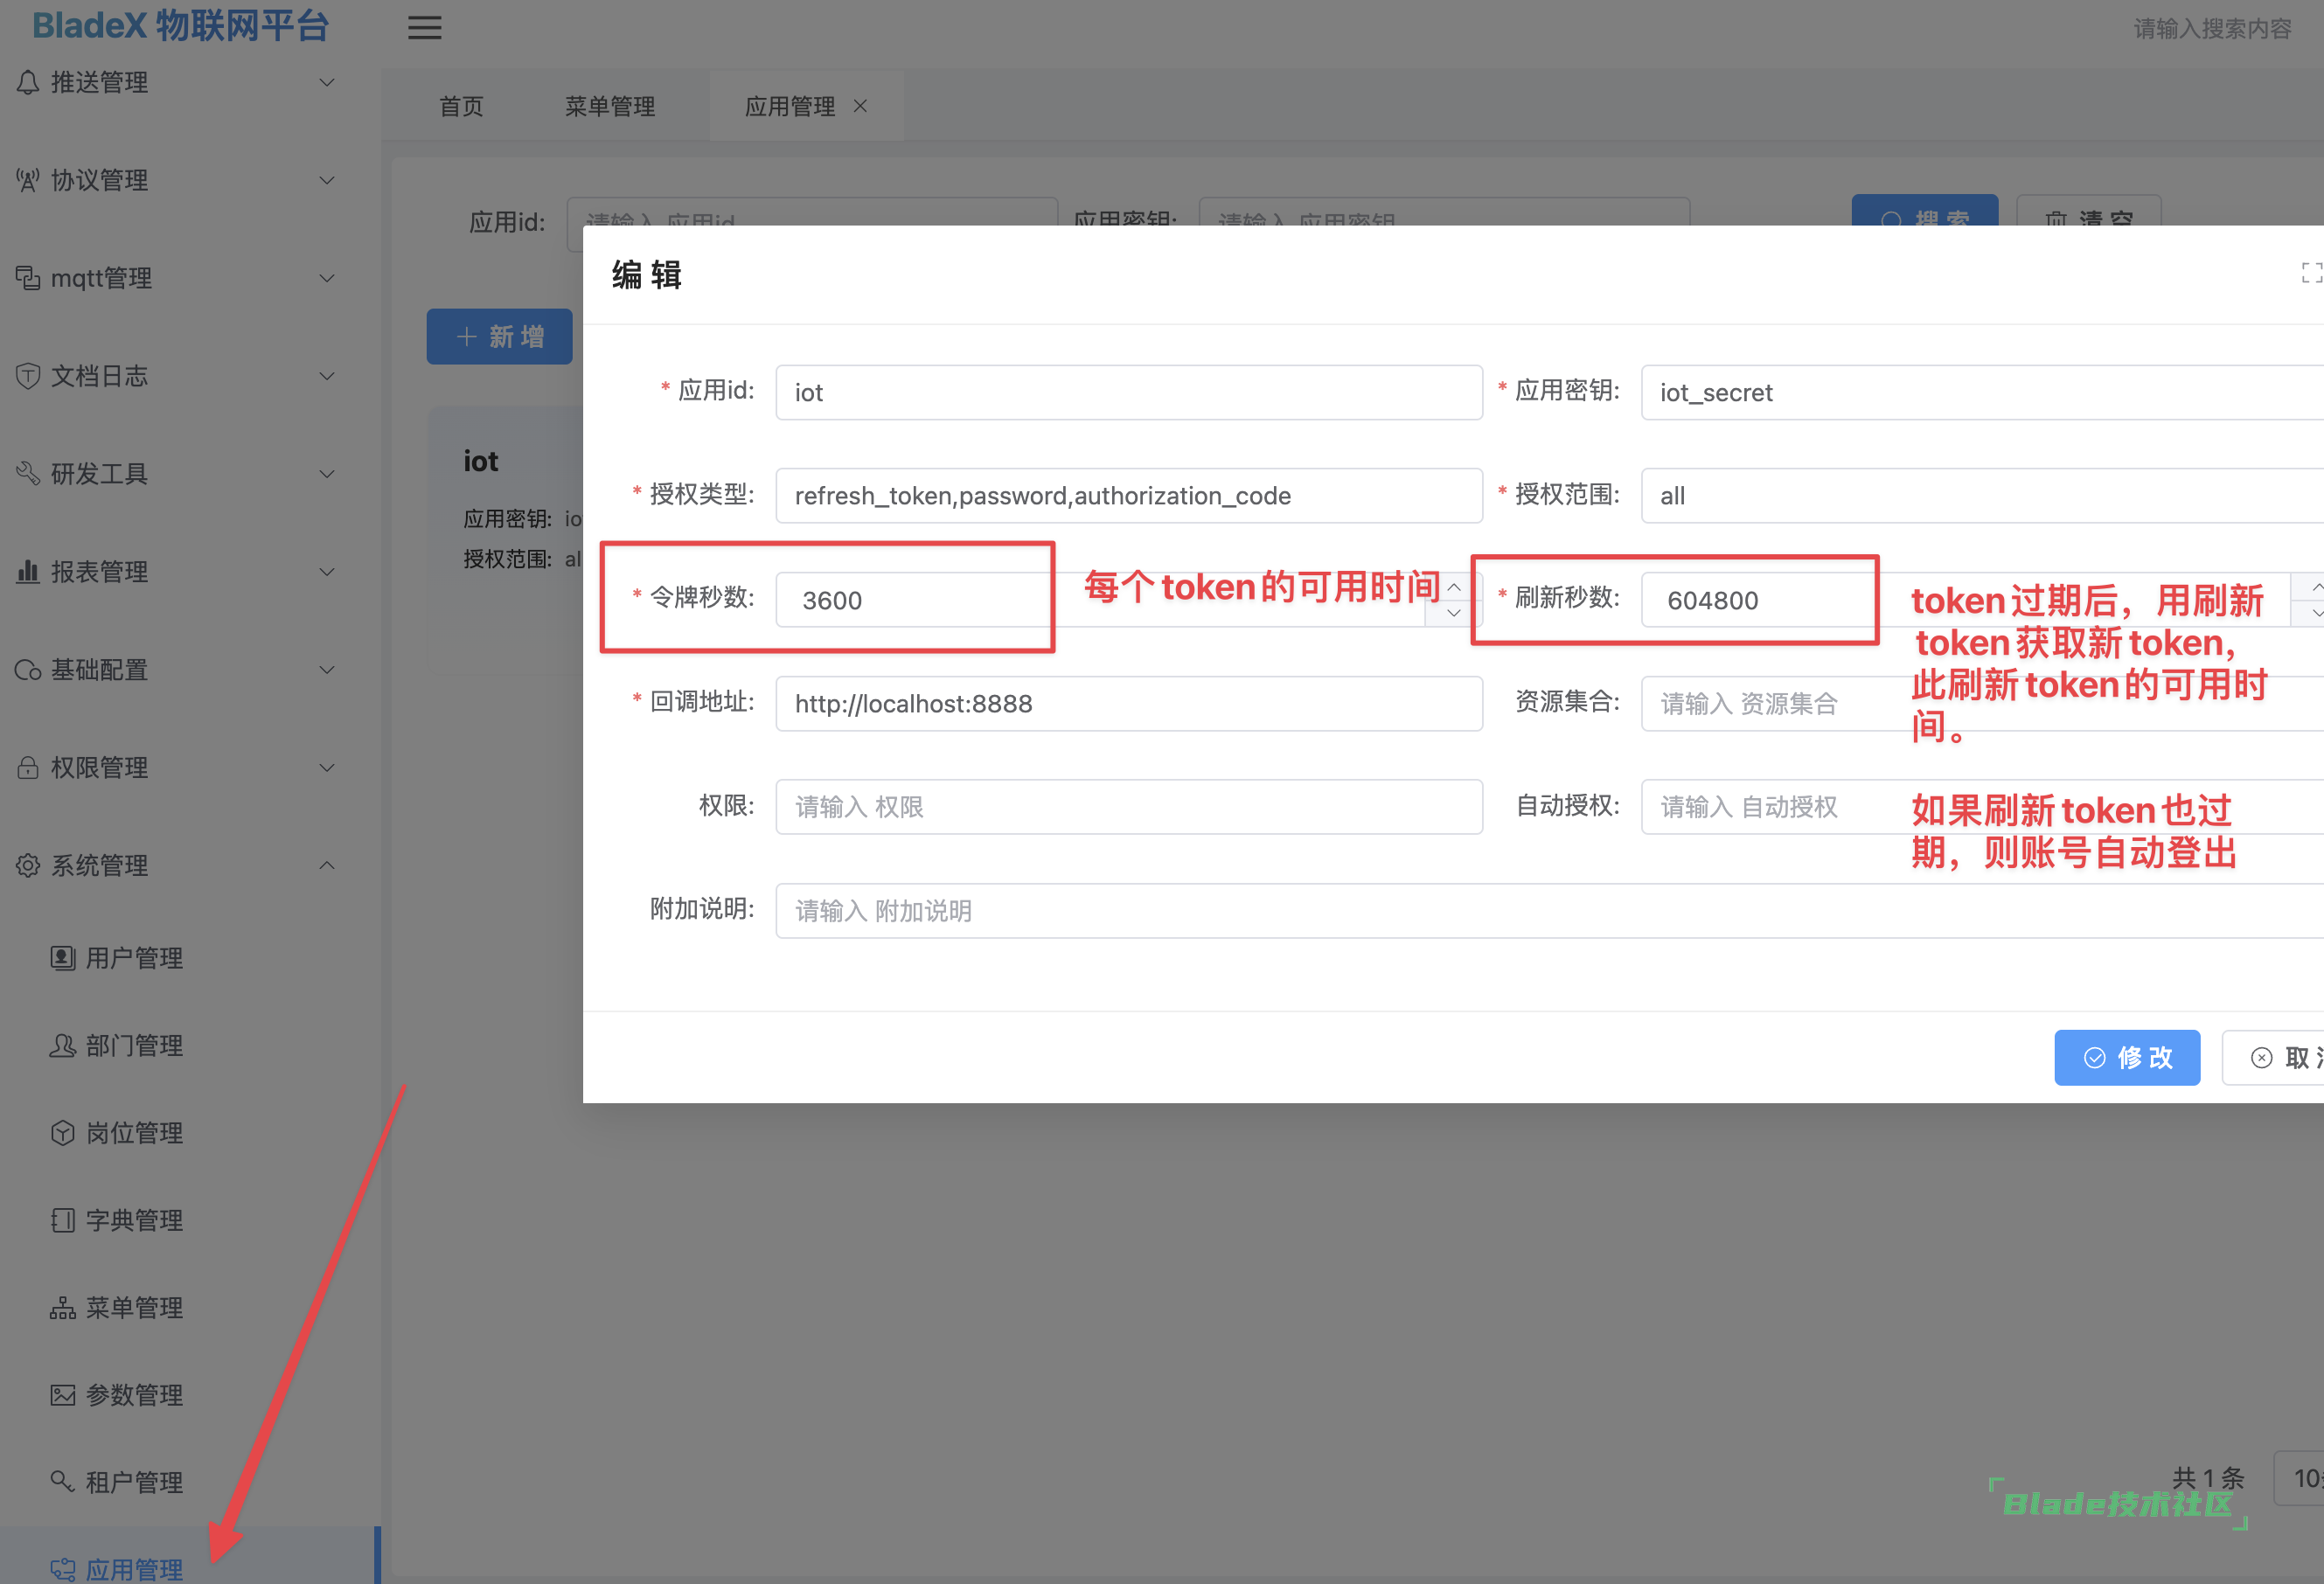Switch to the 首页 tab
This screenshot has width=2324, height=1584.
pos(461,106)
